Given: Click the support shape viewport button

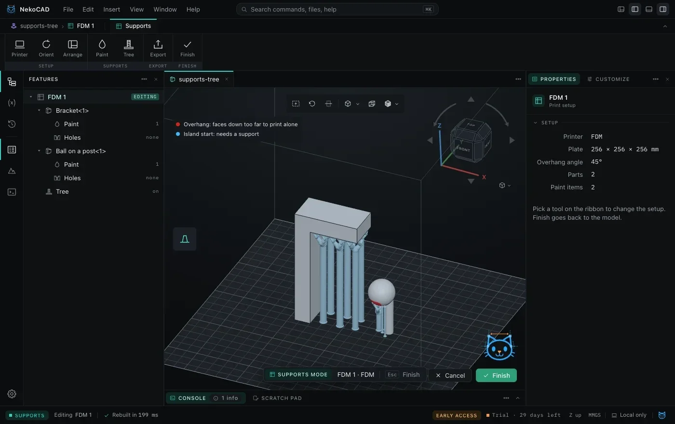Looking at the screenshot, I should pyautogui.click(x=185, y=239).
